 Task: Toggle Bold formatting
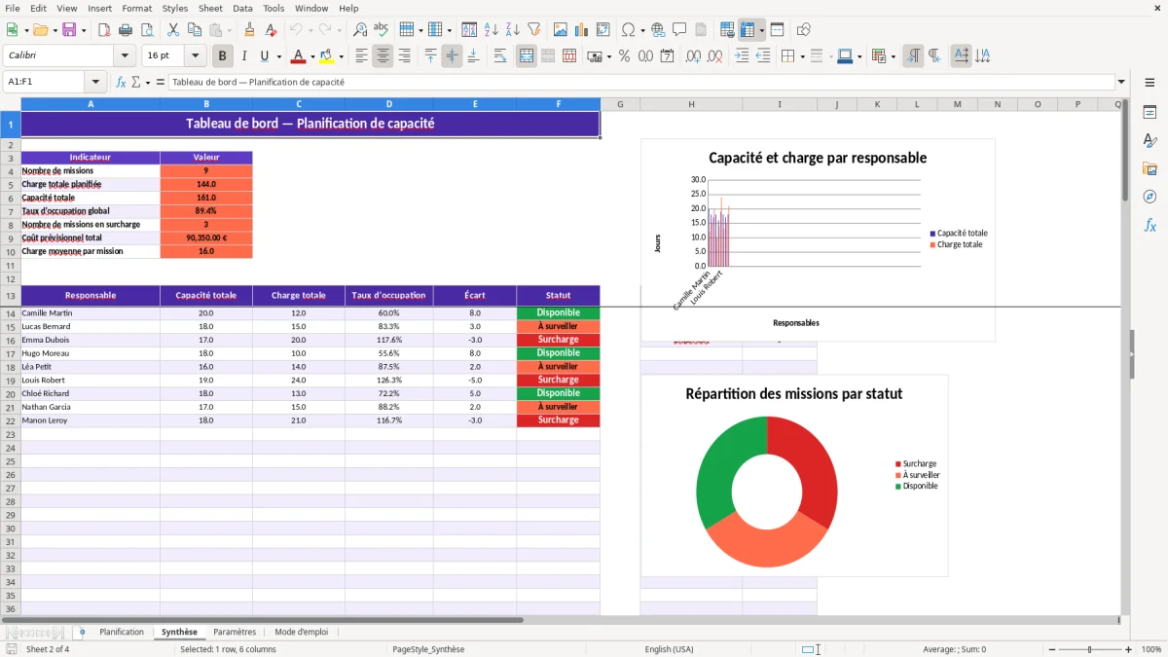click(222, 56)
